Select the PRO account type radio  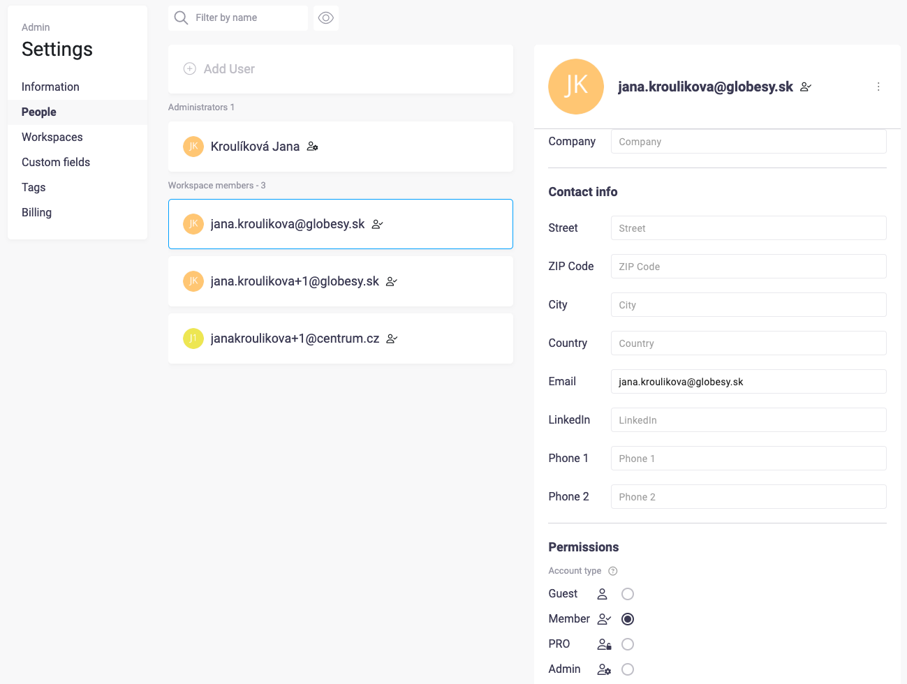point(627,644)
